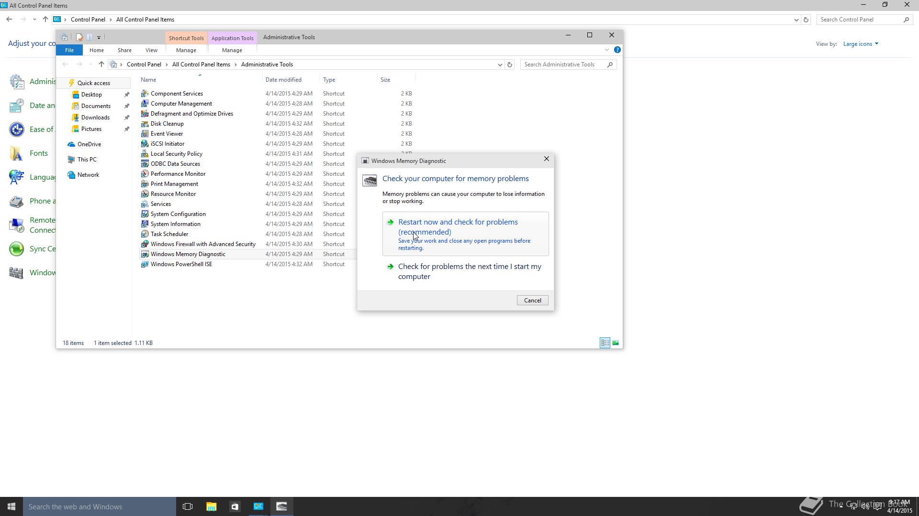Go up one level in Administrative Tools
Viewport: 919px width, 516px height.
pyautogui.click(x=101, y=64)
